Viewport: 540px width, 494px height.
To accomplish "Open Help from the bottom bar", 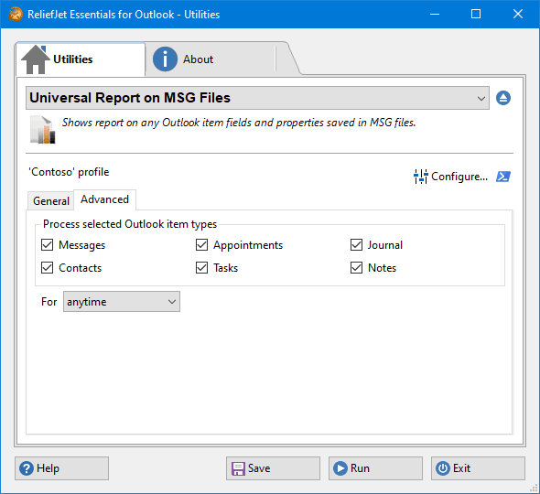I will tap(61, 468).
